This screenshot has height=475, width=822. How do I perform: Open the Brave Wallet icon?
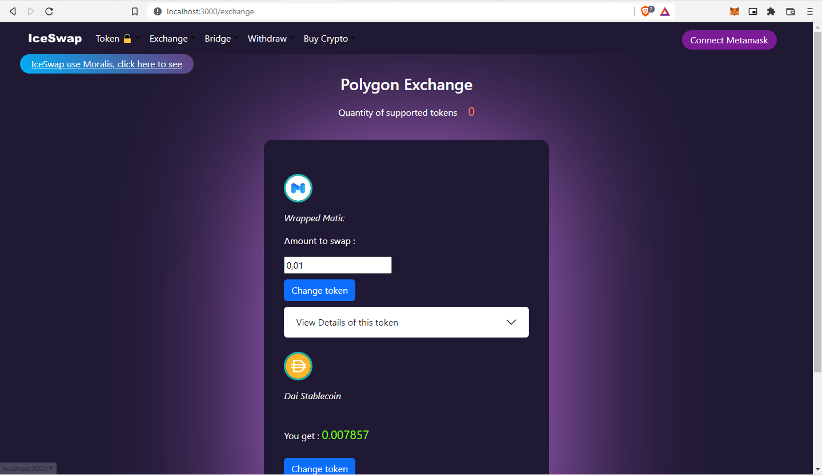click(791, 11)
